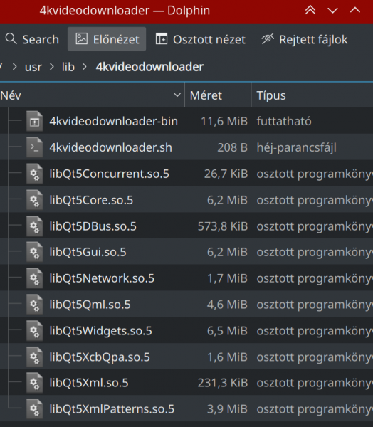This screenshot has width=373, height=427.
Task: Click the libQt5DBus.so.5 library icon
Action: click(35, 226)
